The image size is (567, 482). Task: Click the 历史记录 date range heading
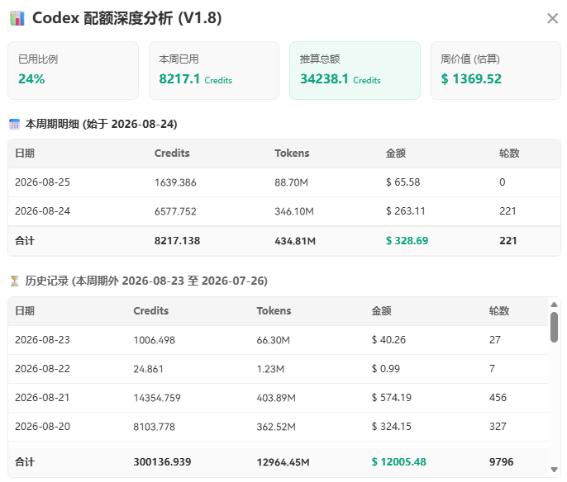(146, 281)
